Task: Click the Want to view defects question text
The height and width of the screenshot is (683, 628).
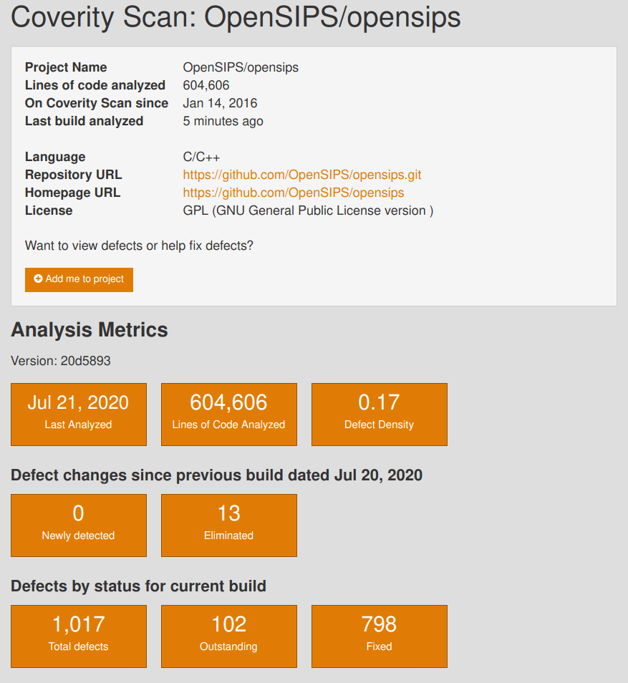Action: coord(139,246)
